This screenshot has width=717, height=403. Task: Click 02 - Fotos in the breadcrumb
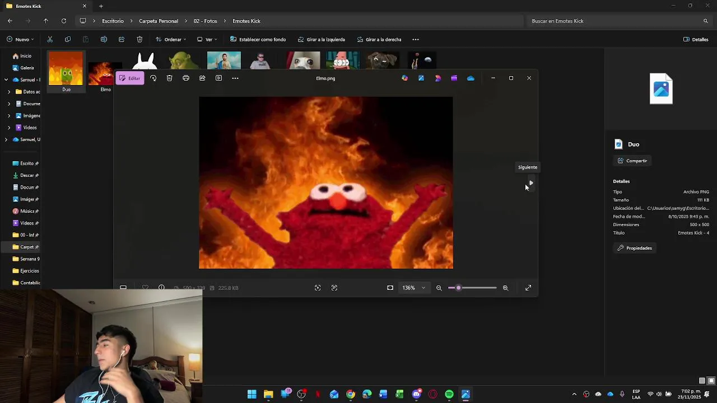coord(205,21)
